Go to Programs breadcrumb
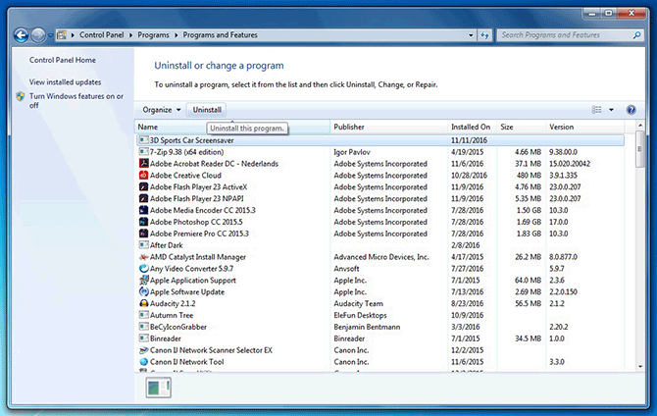 (x=153, y=35)
